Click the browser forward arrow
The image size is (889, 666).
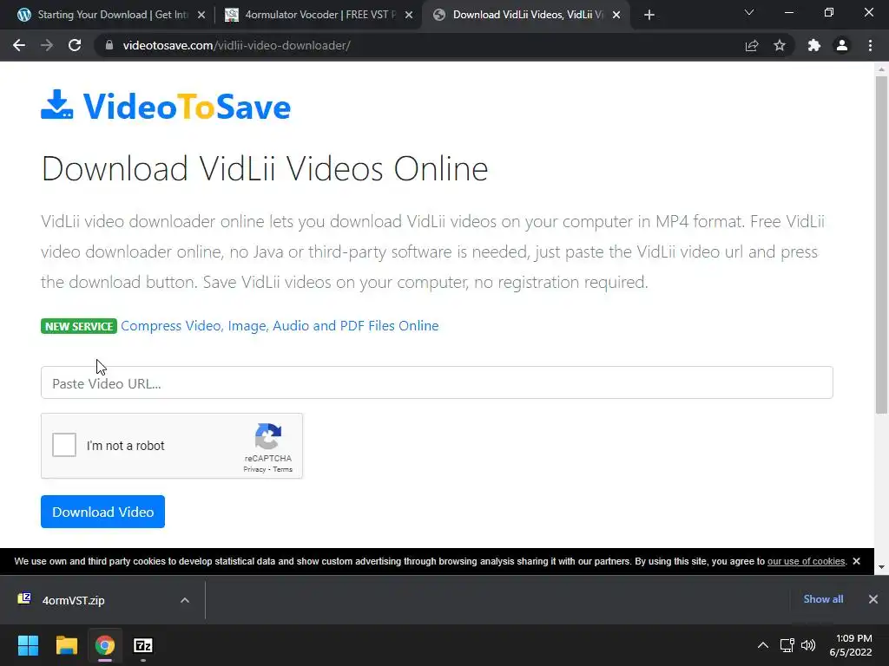point(47,45)
